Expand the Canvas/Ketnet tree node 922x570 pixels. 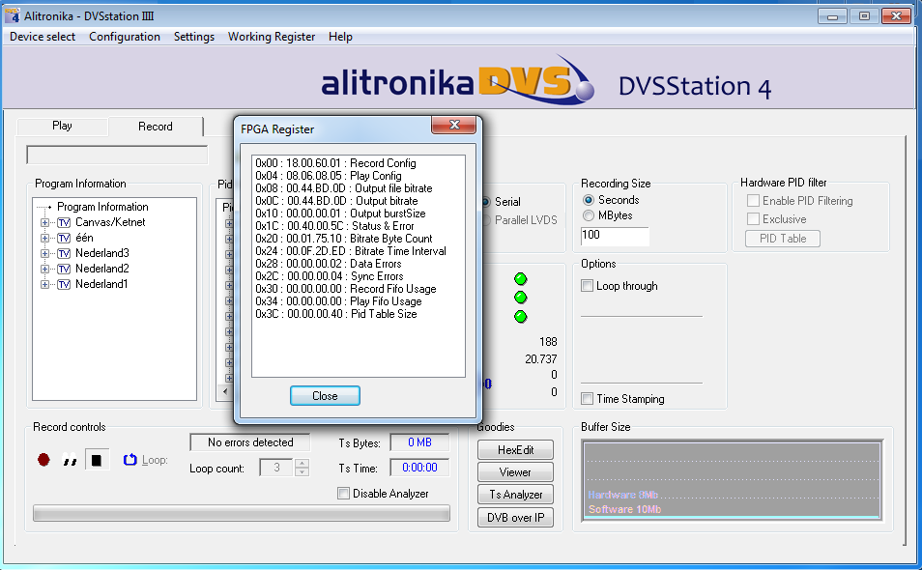click(44, 222)
